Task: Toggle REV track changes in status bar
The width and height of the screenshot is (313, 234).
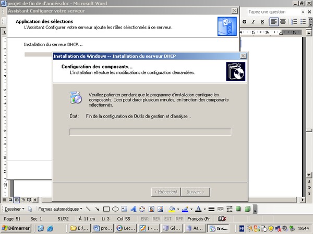Action: [156, 219]
